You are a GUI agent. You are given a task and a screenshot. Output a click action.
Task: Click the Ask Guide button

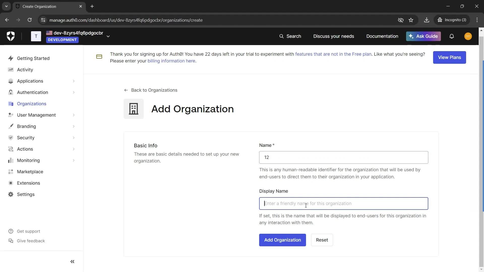pos(423,36)
